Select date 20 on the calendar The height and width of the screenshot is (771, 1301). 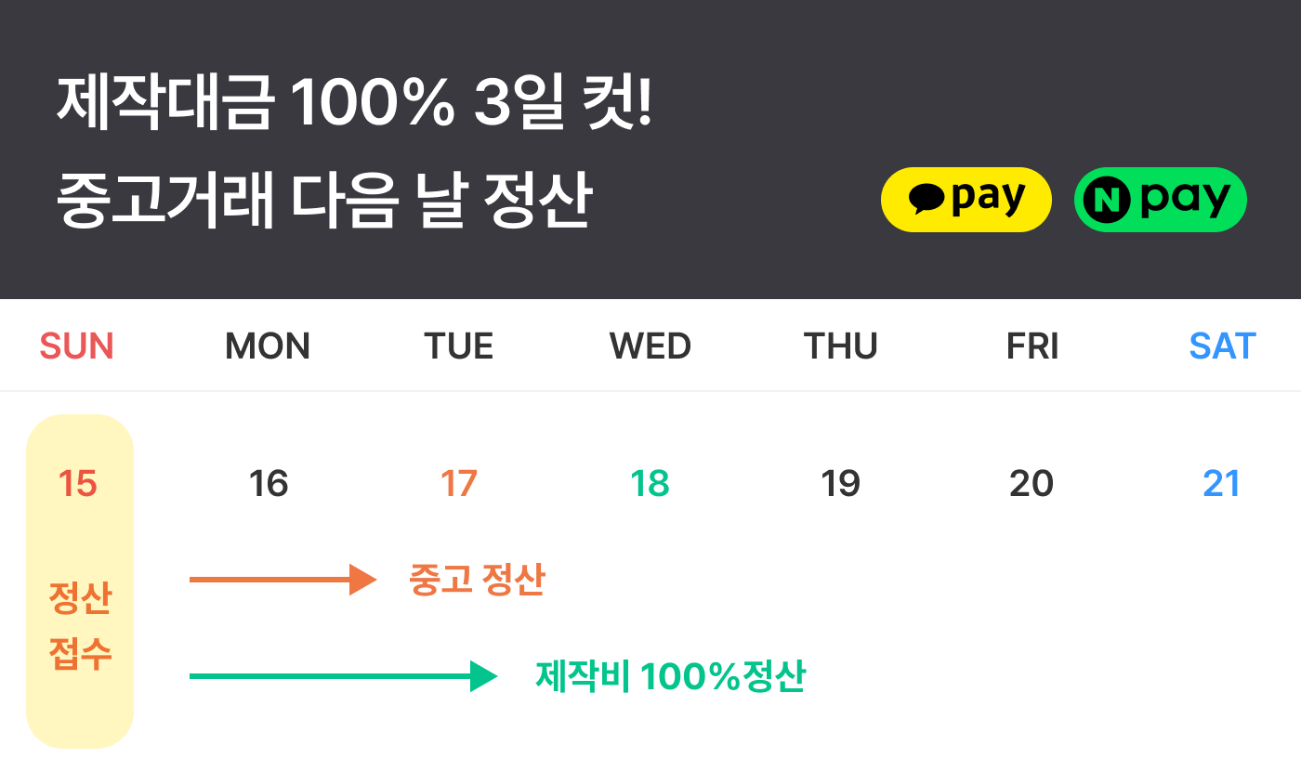tap(1032, 484)
